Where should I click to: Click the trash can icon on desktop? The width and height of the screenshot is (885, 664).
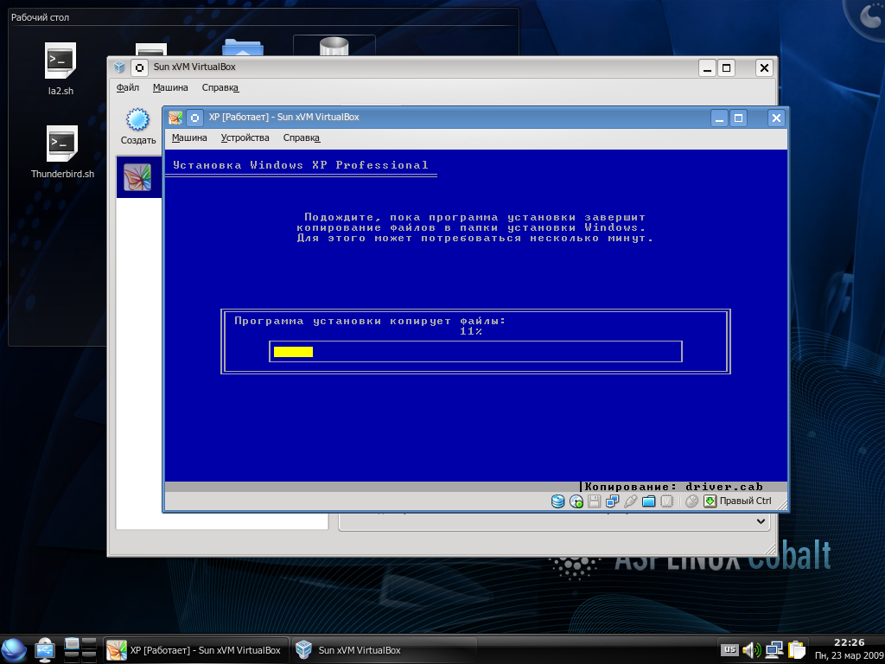334,47
